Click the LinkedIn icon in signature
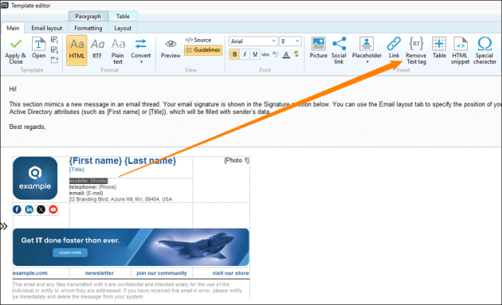This screenshot has height=305, width=502. pos(29,209)
